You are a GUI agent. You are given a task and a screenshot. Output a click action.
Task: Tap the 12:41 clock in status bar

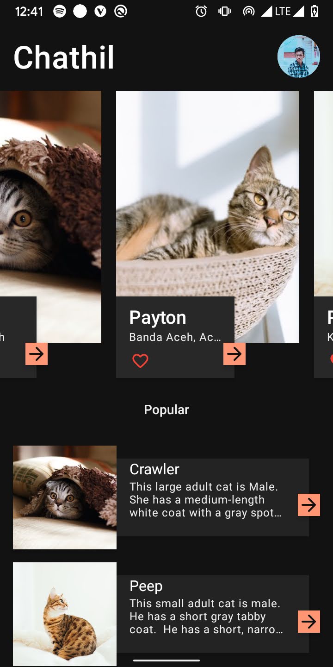click(29, 12)
